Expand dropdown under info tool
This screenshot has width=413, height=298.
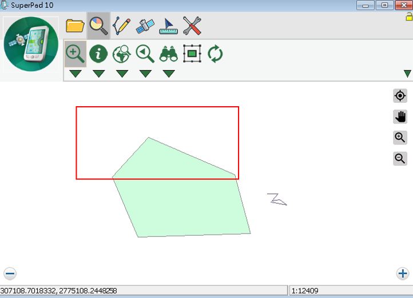coord(98,74)
